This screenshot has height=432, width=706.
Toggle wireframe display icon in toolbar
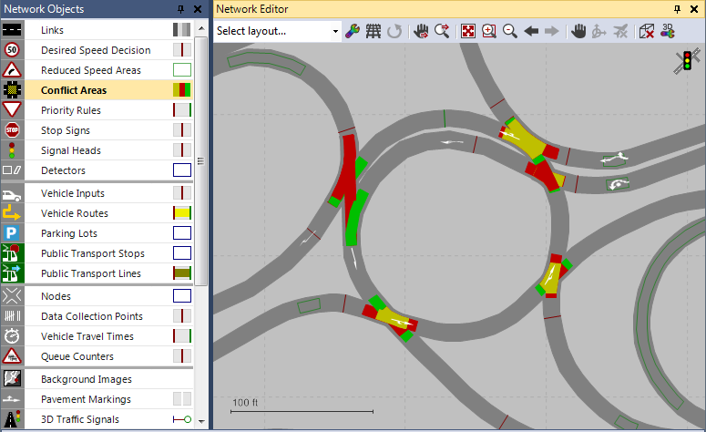tap(373, 31)
